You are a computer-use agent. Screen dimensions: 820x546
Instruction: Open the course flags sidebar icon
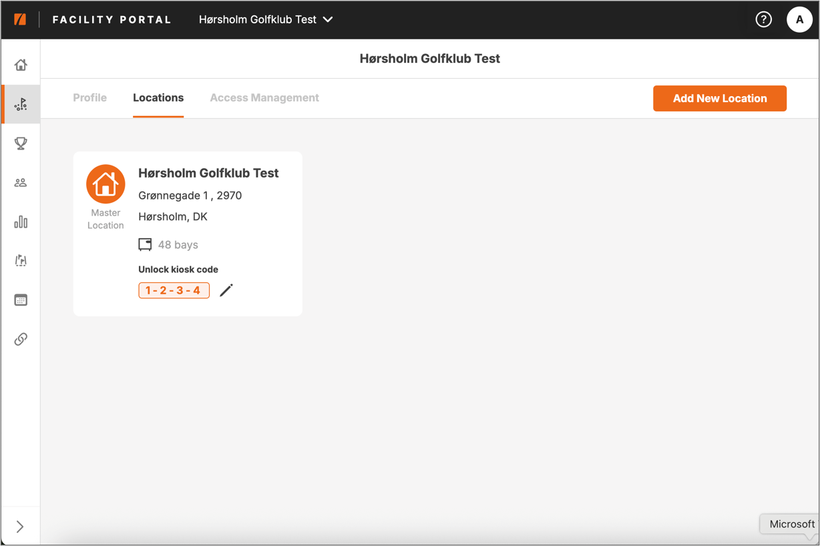21,260
